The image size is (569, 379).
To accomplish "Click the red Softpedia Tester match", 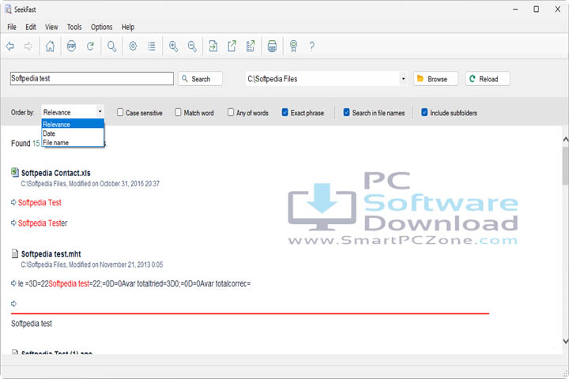I will tap(43, 223).
